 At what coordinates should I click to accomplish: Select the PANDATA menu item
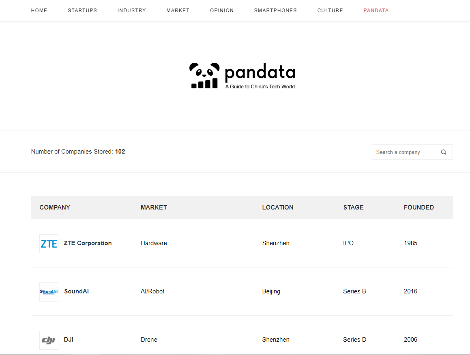point(376,10)
